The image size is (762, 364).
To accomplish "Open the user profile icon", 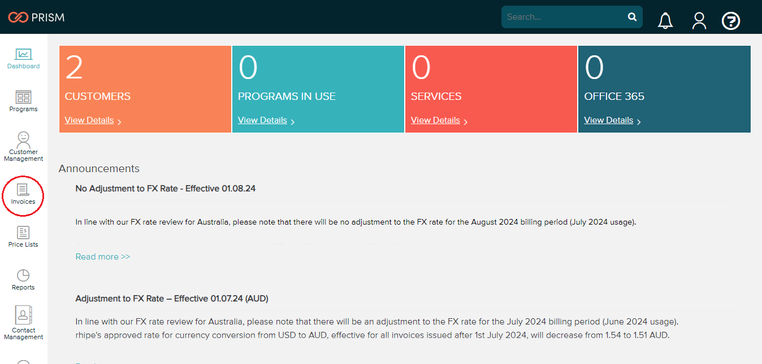I will (699, 20).
